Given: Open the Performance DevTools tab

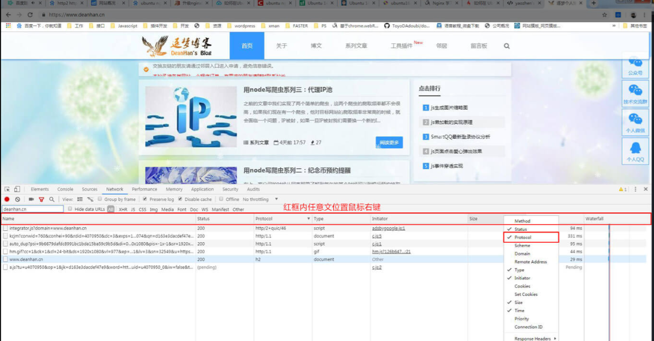Looking at the screenshot, I should (144, 189).
